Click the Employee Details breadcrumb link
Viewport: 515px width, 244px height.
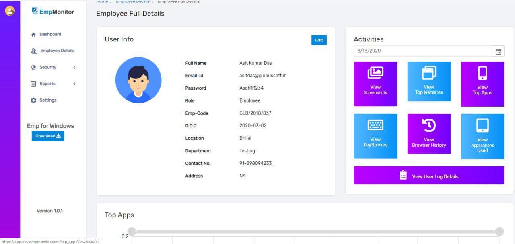click(x=133, y=2)
